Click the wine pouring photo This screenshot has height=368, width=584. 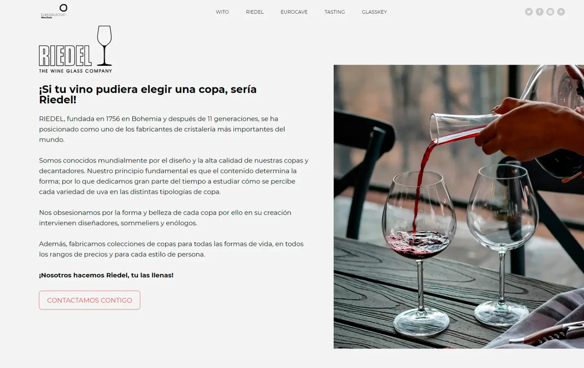point(459,206)
